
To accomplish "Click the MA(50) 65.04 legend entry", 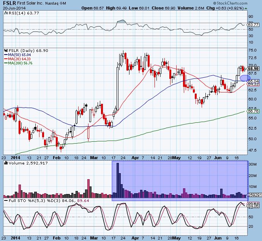I will click(17, 55).
